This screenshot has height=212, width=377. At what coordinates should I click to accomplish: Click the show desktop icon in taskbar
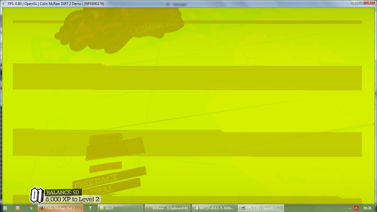tap(5, 208)
